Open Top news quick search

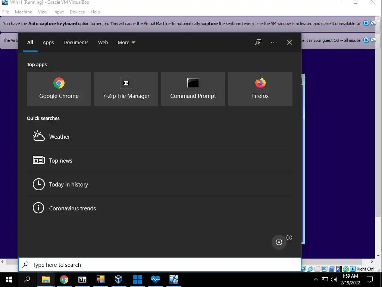click(x=160, y=160)
